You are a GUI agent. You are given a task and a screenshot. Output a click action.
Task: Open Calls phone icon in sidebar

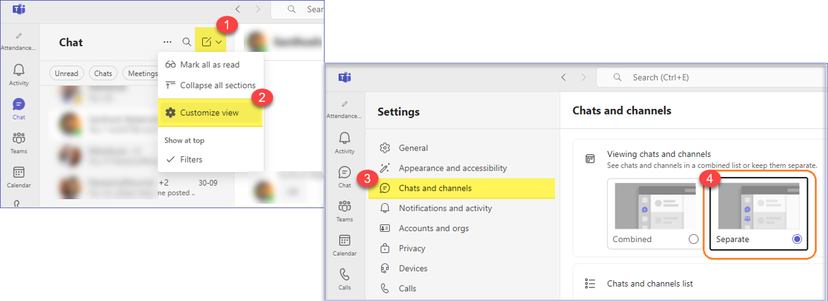pyautogui.click(x=344, y=278)
